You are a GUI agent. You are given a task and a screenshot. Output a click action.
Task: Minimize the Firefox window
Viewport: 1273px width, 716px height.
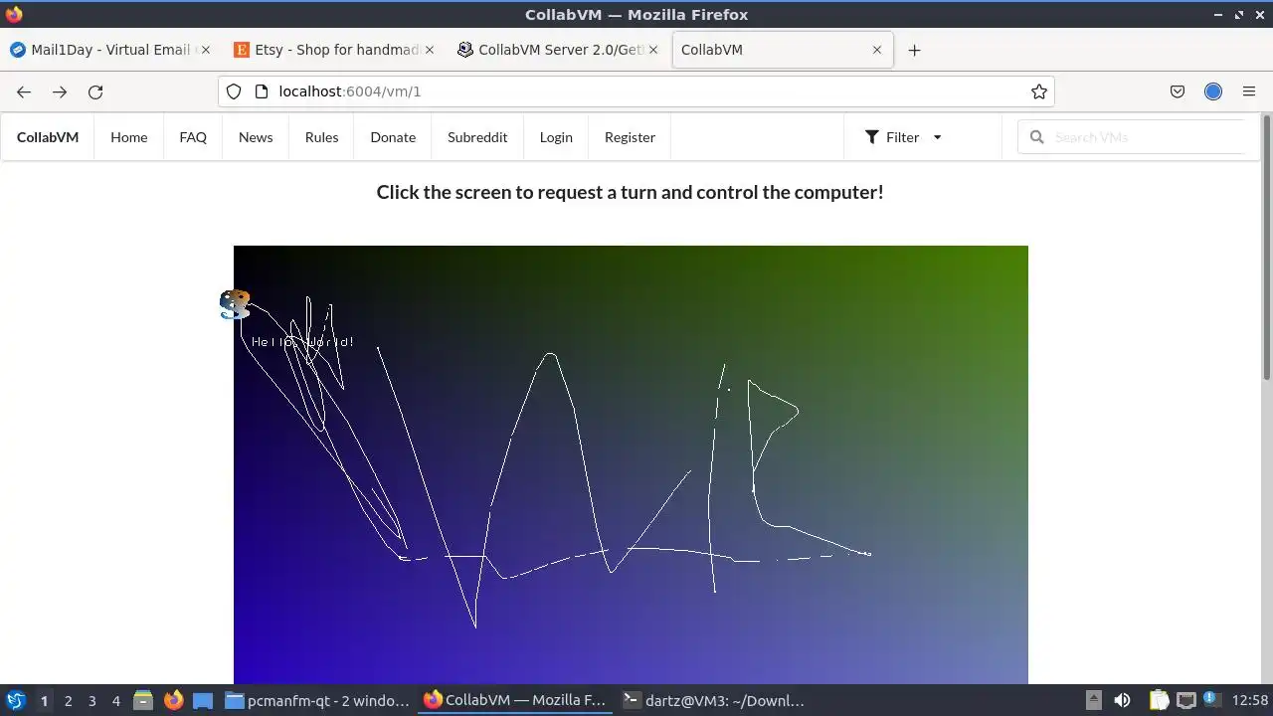1218,15
